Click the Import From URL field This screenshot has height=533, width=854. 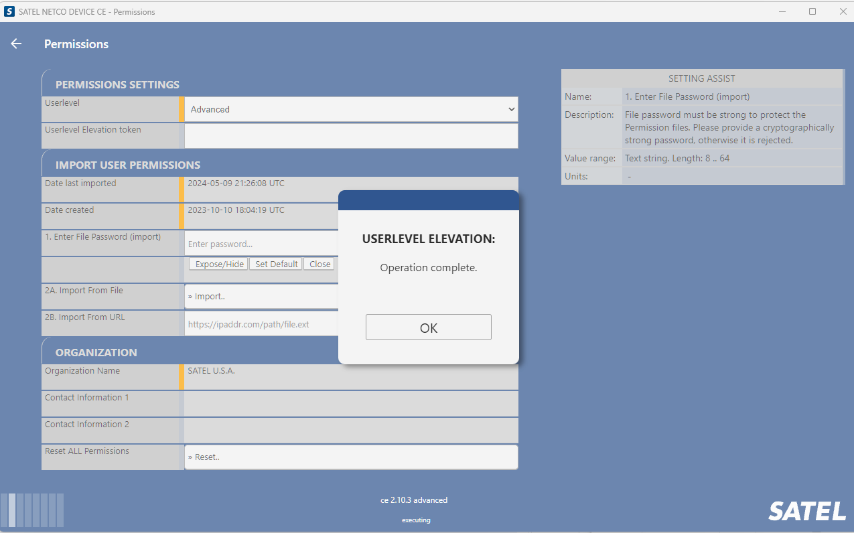click(261, 324)
